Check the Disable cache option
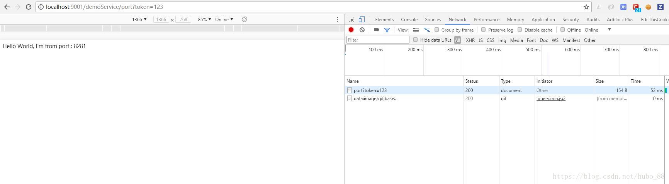The height and width of the screenshot is (184, 669). coord(520,30)
